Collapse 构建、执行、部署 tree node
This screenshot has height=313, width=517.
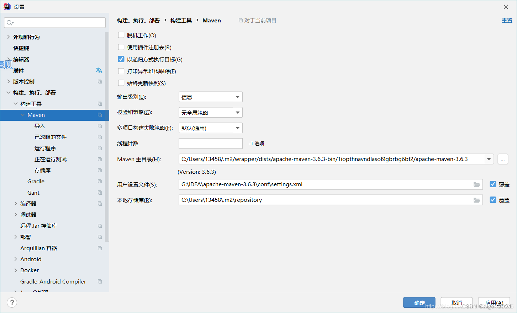tap(9, 92)
